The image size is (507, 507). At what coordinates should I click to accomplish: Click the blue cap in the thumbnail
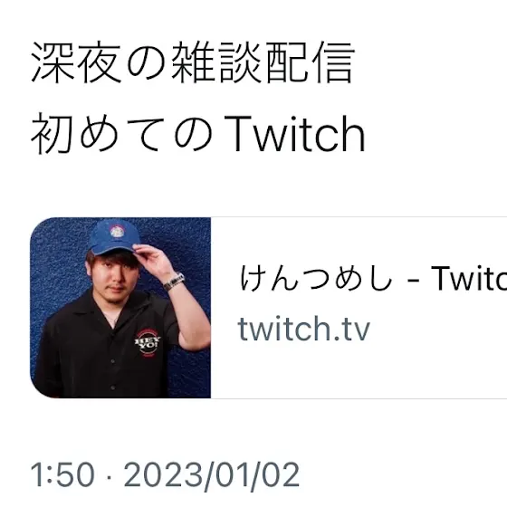(x=114, y=237)
